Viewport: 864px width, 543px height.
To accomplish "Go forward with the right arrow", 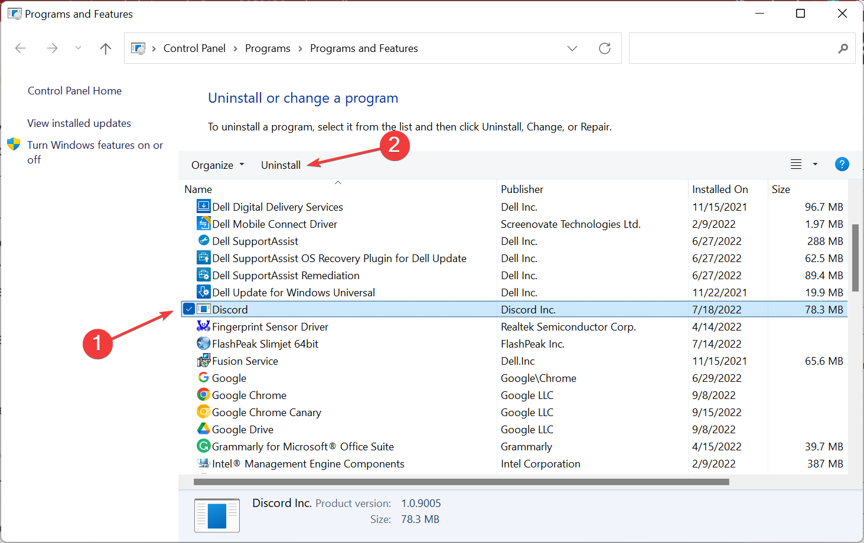I will 52,48.
